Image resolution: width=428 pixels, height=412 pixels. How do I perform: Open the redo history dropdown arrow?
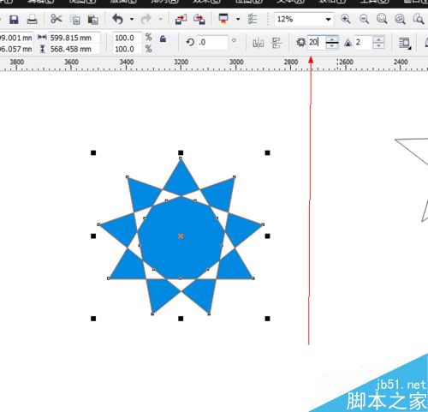click(x=160, y=19)
